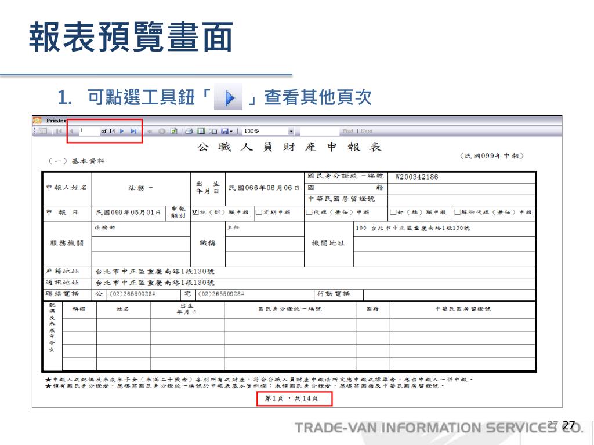Click the home phone number after 宅
The width and height of the screenshot is (594, 445).
(x=221, y=294)
